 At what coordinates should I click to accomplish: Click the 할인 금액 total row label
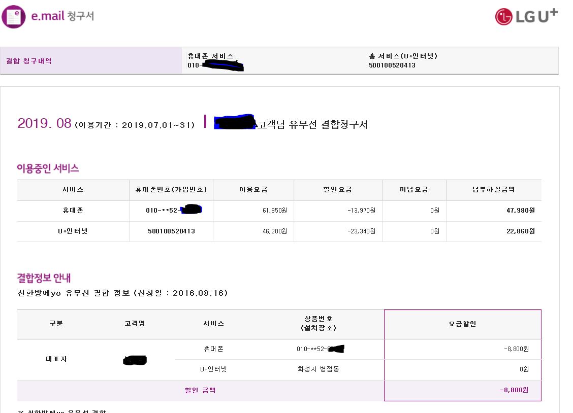point(200,391)
